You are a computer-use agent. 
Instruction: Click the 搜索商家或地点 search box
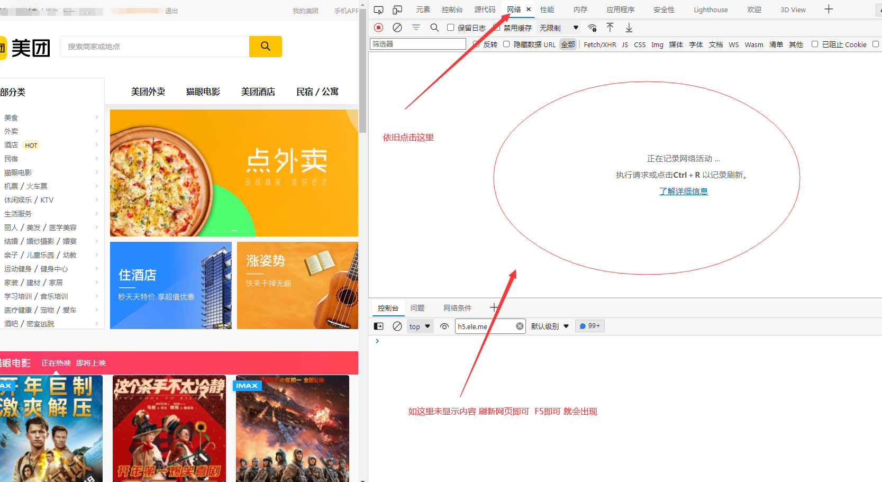pyautogui.click(x=154, y=47)
